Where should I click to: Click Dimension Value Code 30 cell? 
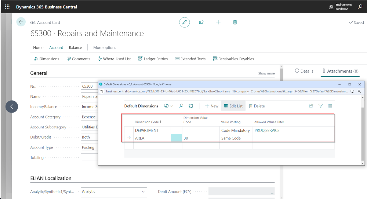tap(201, 138)
